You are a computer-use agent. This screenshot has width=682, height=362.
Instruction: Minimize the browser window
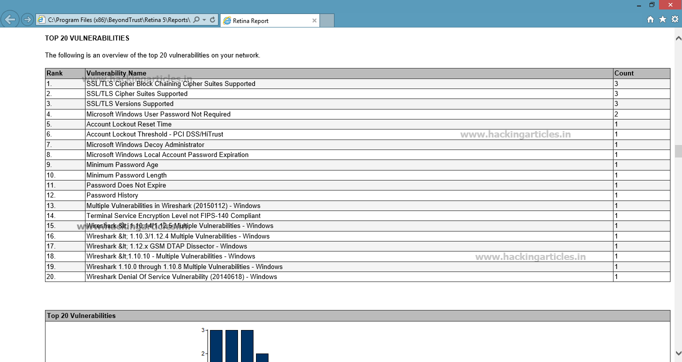pyautogui.click(x=639, y=4)
